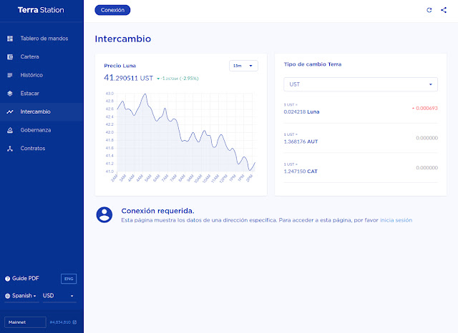458x333 pixels.
Task: Select the Estacar menu item
Action: (x=42, y=94)
